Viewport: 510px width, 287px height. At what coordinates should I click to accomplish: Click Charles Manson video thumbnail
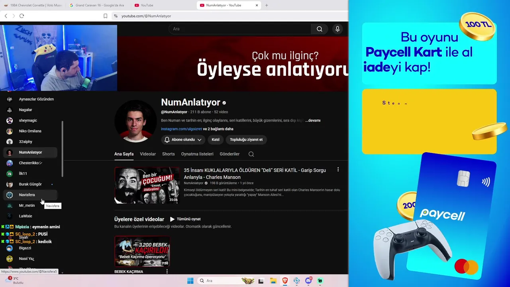pyautogui.click(x=147, y=185)
